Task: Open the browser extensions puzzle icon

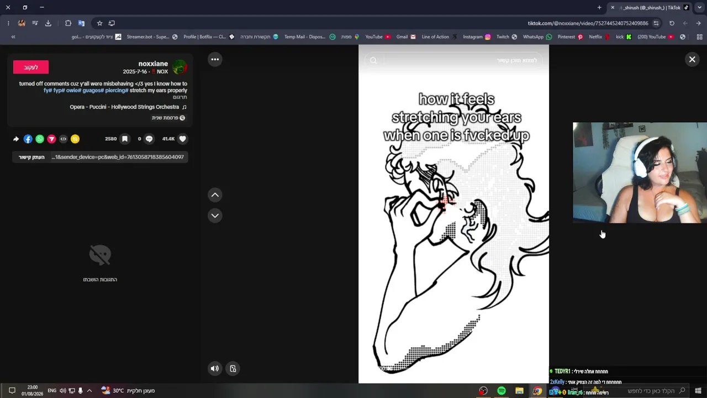Action: (68, 23)
